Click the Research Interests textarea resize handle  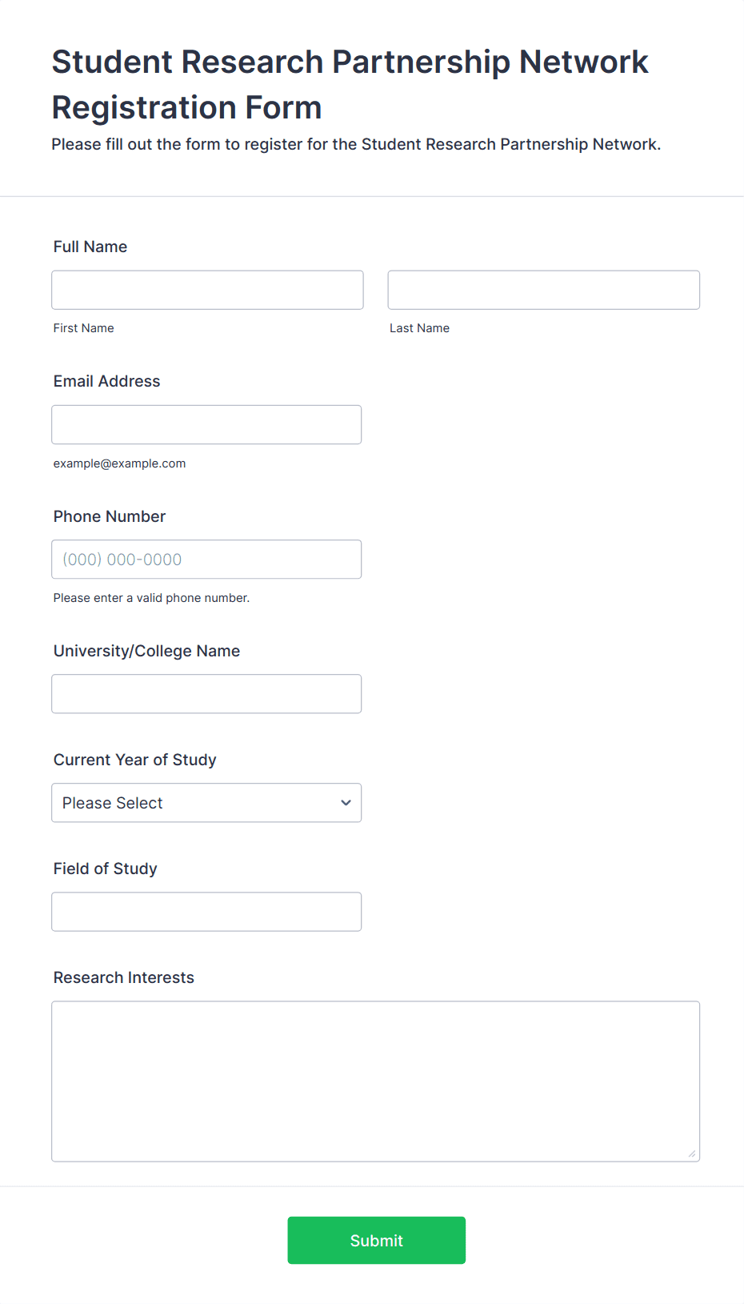(692, 1154)
